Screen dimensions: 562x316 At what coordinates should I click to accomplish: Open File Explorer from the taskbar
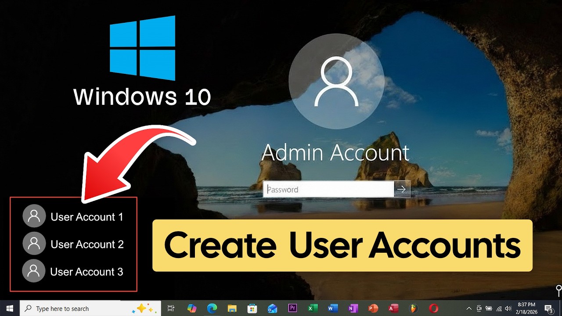tap(232, 309)
